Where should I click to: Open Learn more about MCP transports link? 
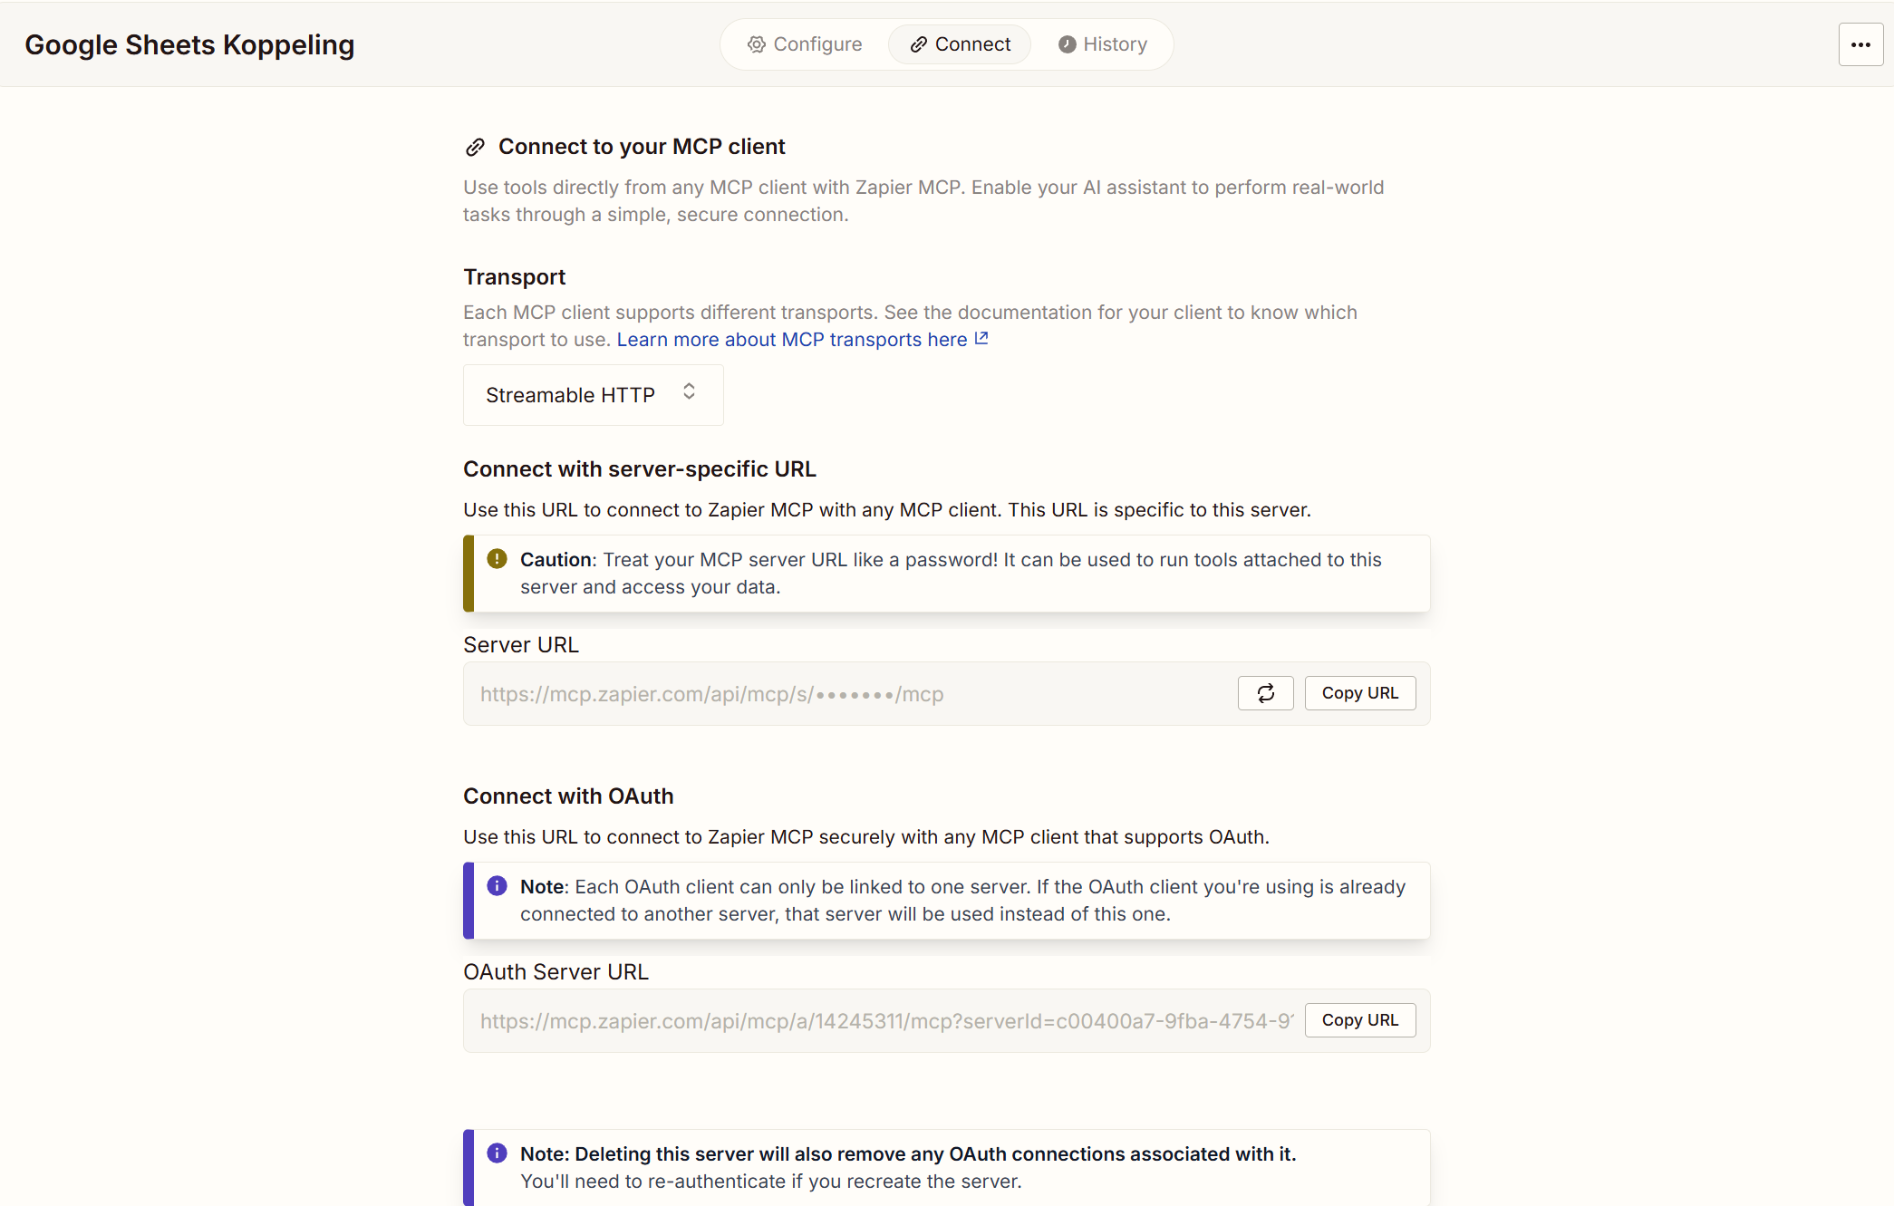pos(792,340)
